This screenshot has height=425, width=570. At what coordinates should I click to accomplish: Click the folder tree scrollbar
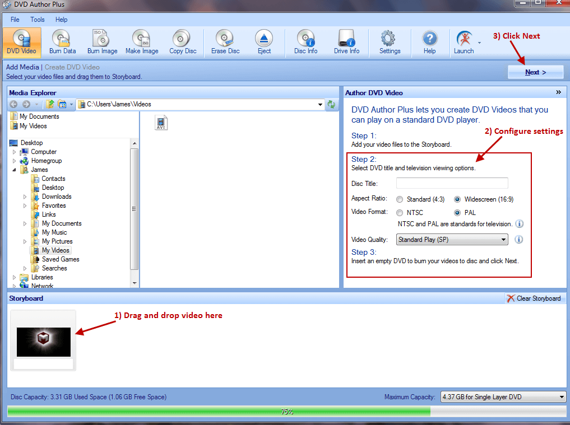coord(134,209)
